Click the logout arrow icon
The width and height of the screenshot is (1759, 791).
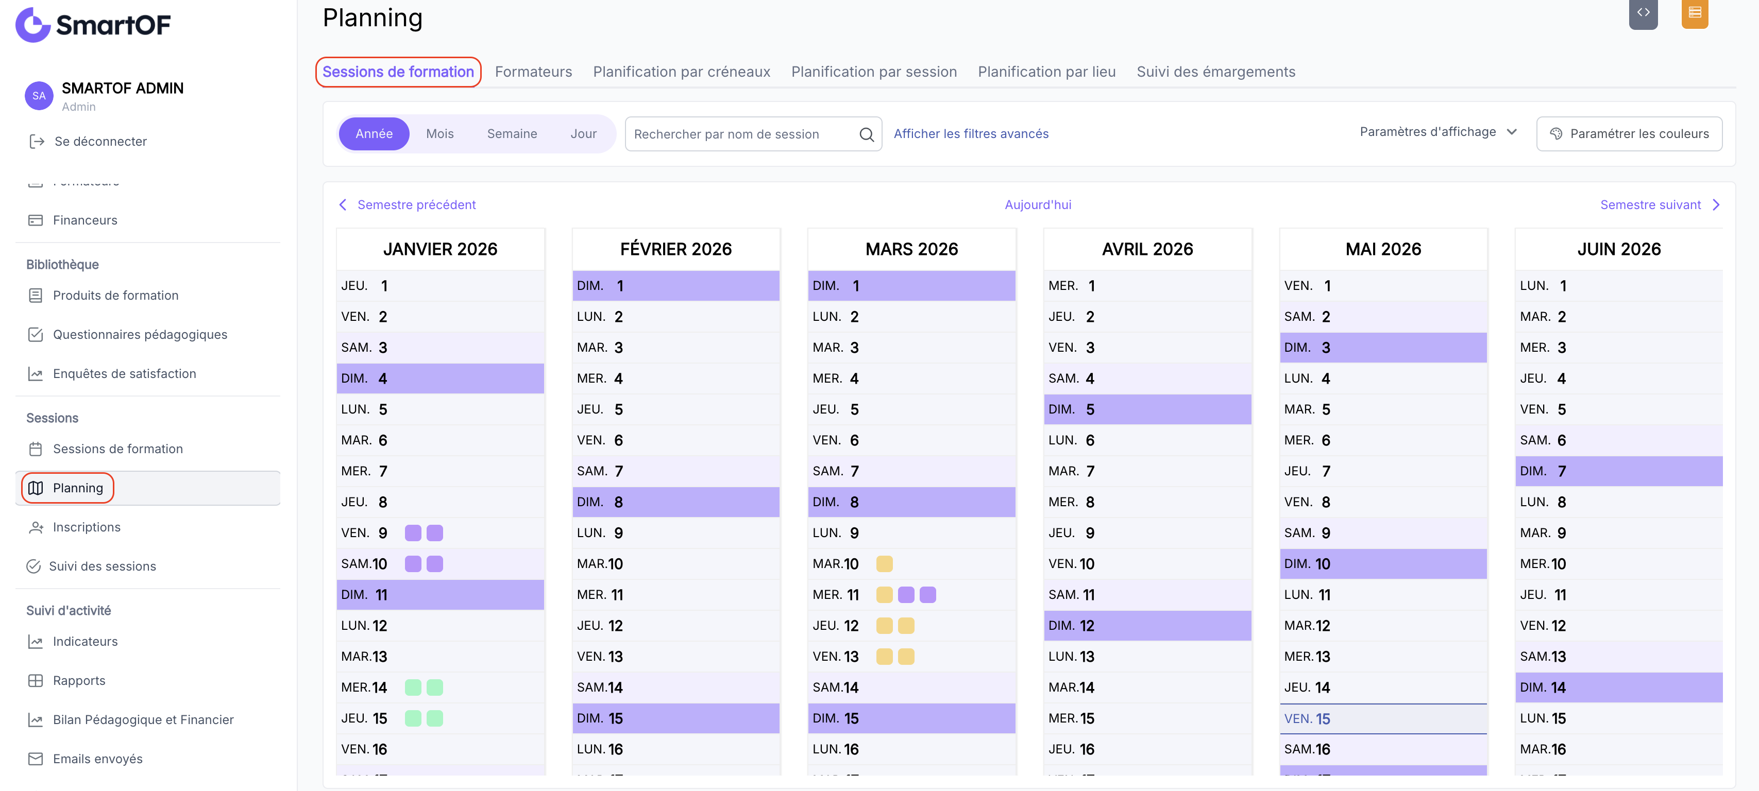click(37, 141)
